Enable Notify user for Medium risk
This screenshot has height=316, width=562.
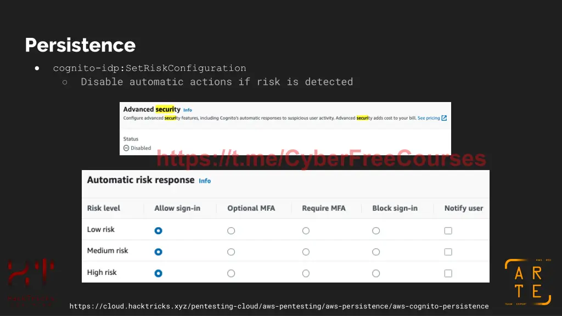tap(448, 252)
